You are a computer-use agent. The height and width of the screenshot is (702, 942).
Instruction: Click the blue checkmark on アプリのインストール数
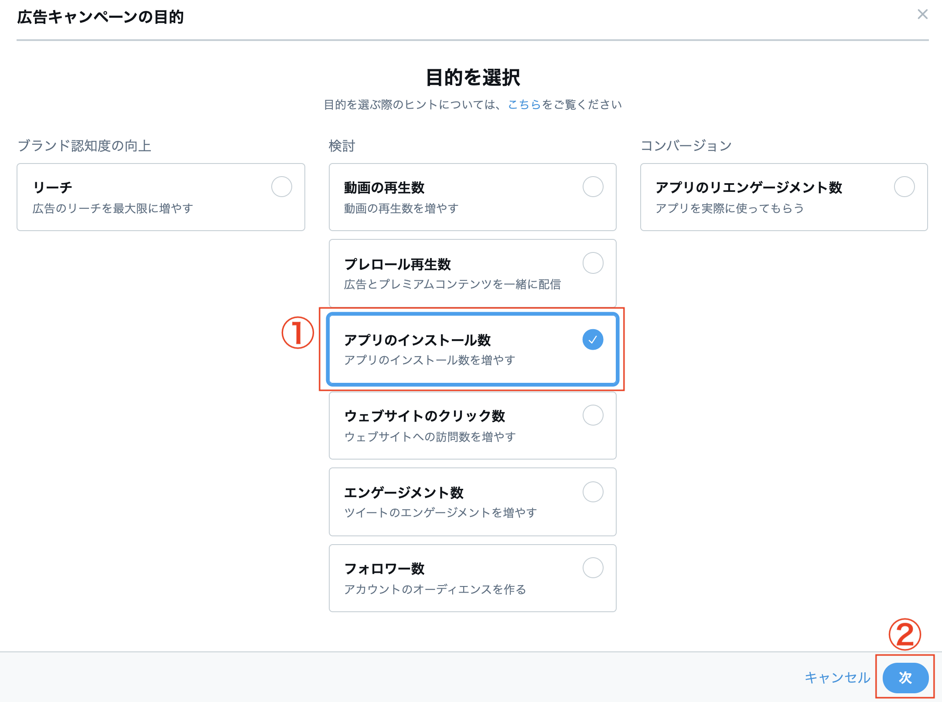593,340
